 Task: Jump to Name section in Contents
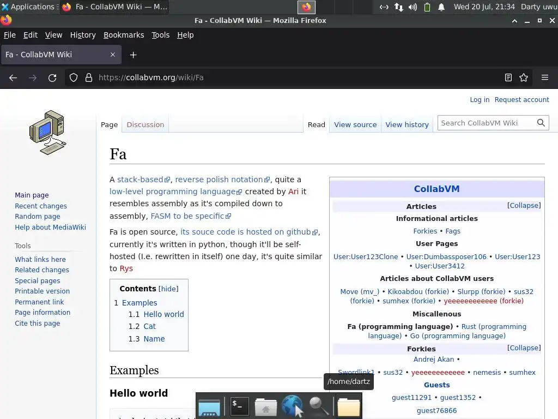(x=154, y=339)
